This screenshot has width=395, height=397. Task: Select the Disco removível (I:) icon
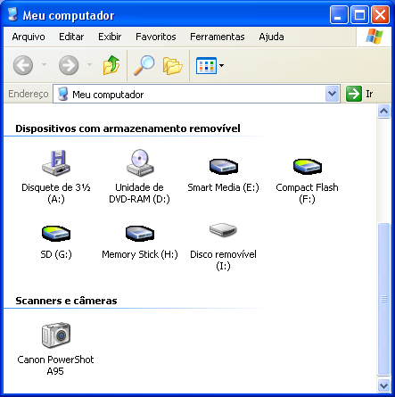point(223,230)
